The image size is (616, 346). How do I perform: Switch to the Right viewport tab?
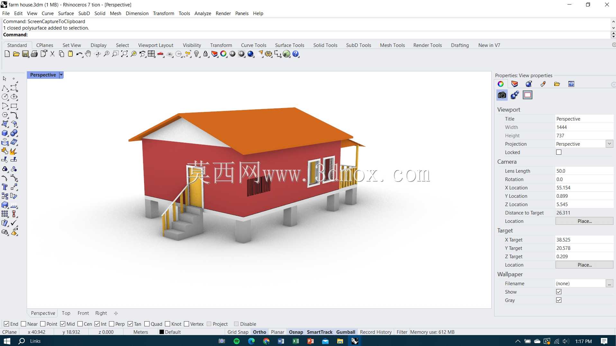point(101,313)
